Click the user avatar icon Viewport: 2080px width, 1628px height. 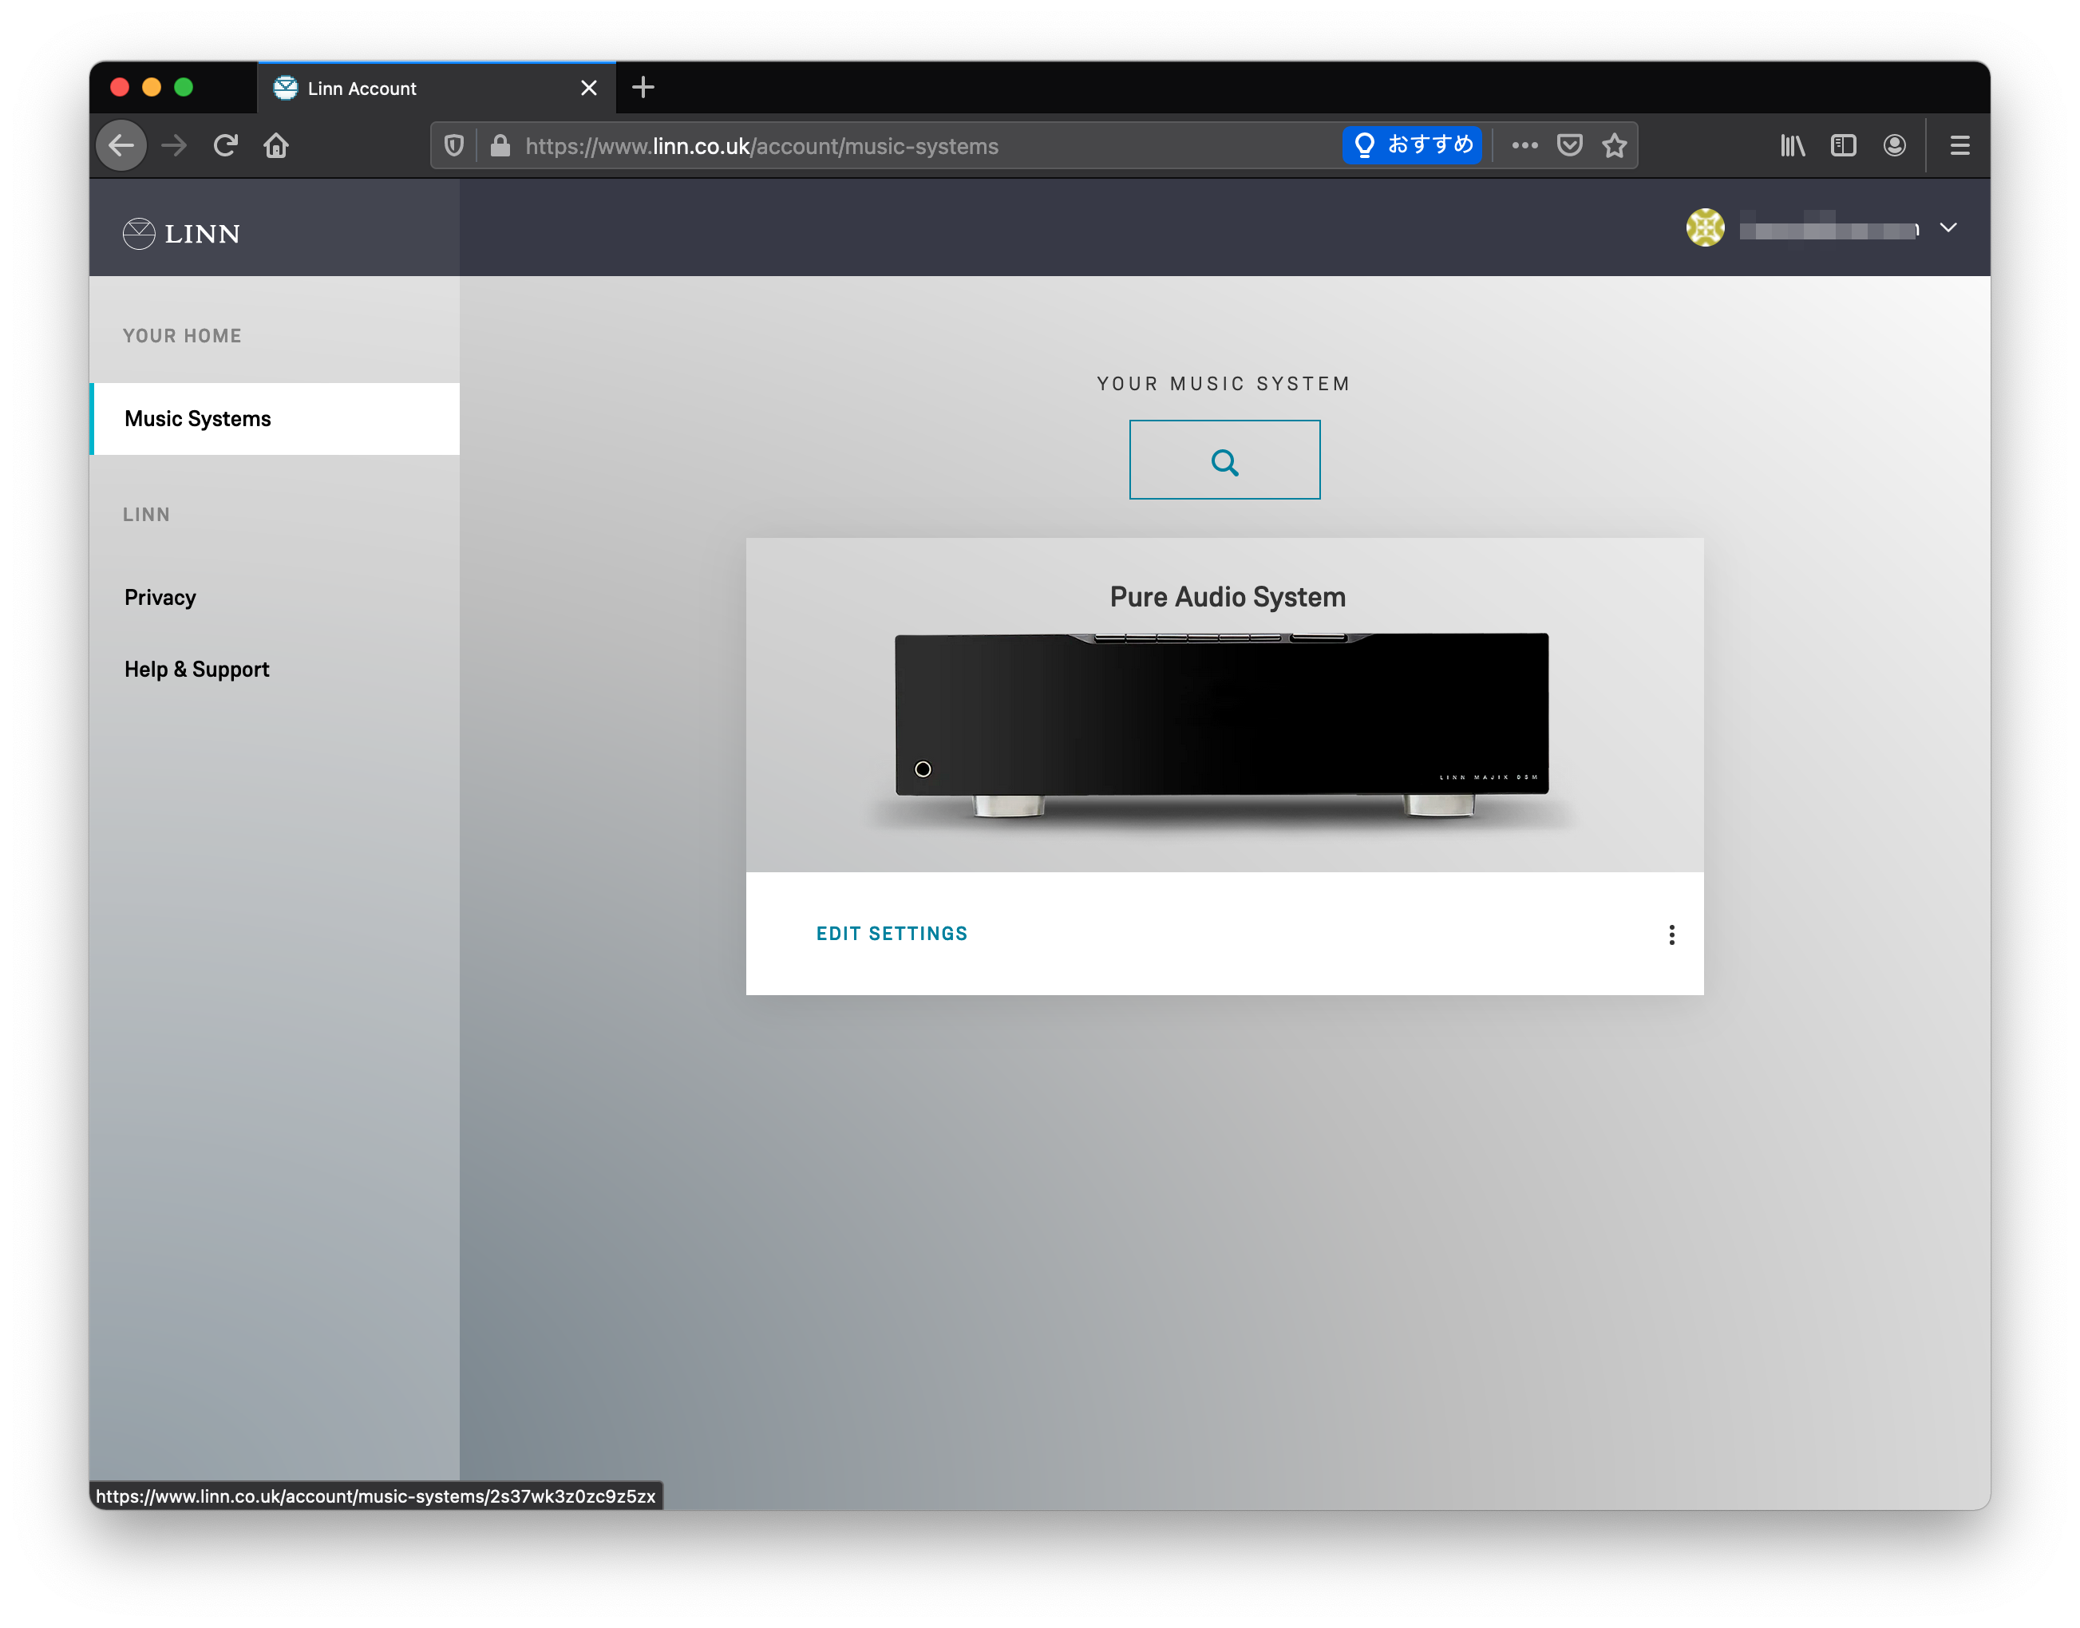pos(1704,227)
